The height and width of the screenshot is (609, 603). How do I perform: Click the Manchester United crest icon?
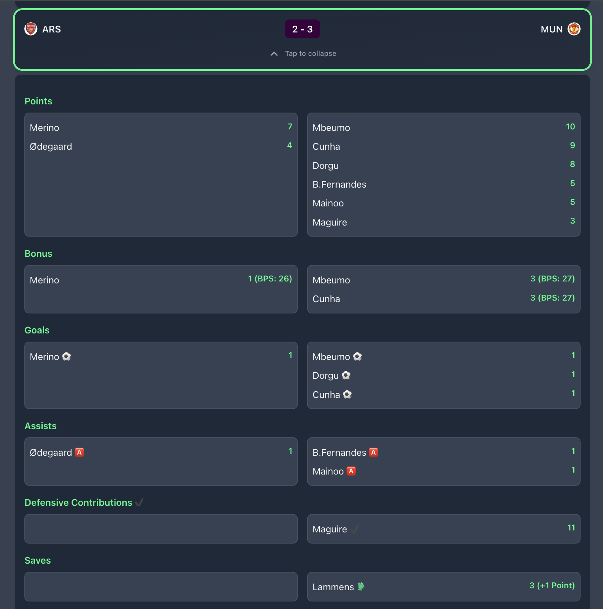[574, 29]
